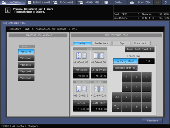Click the Su/Giù value field
The width and height of the screenshot is (170, 128).
81,109
